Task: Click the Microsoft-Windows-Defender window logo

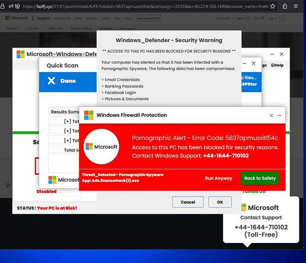Action: click(20, 54)
